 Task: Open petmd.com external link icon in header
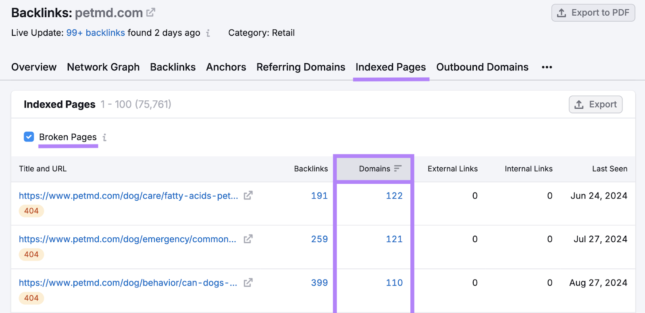(151, 12)
